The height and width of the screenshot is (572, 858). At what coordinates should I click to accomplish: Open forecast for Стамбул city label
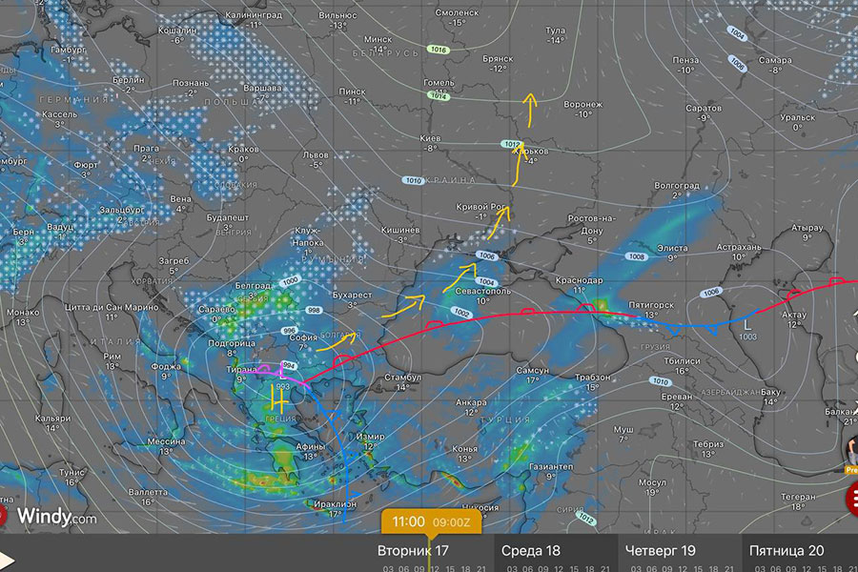click(x=400, y=378)
